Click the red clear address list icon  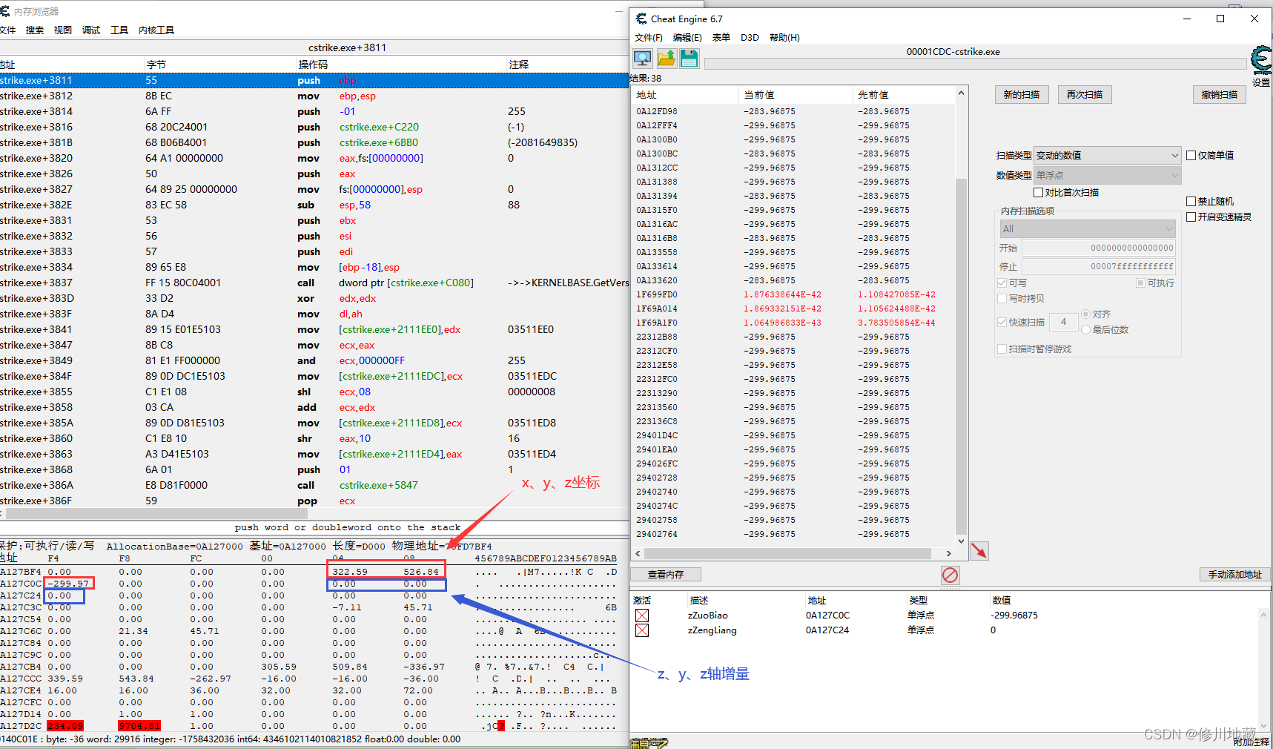click(x=950, y=575)
